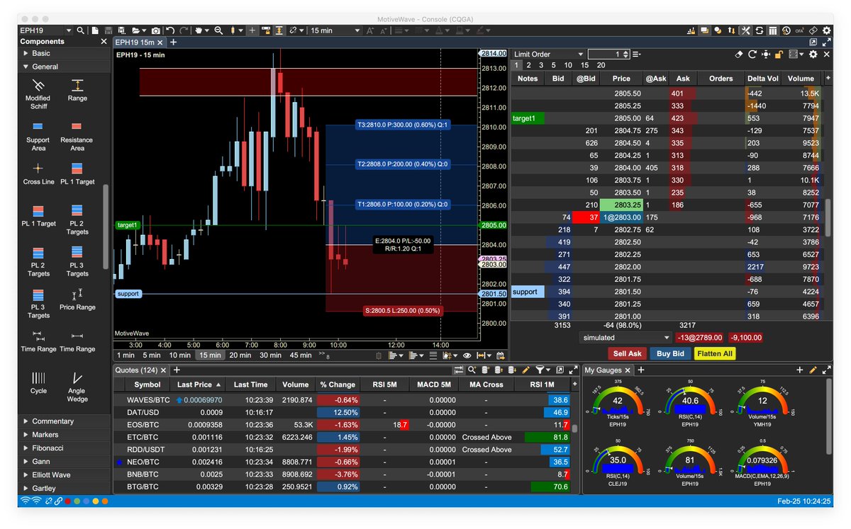Select the Price Range component
Image resolution: width=851 pixels, height=529 pixels.
coord(77,299)
